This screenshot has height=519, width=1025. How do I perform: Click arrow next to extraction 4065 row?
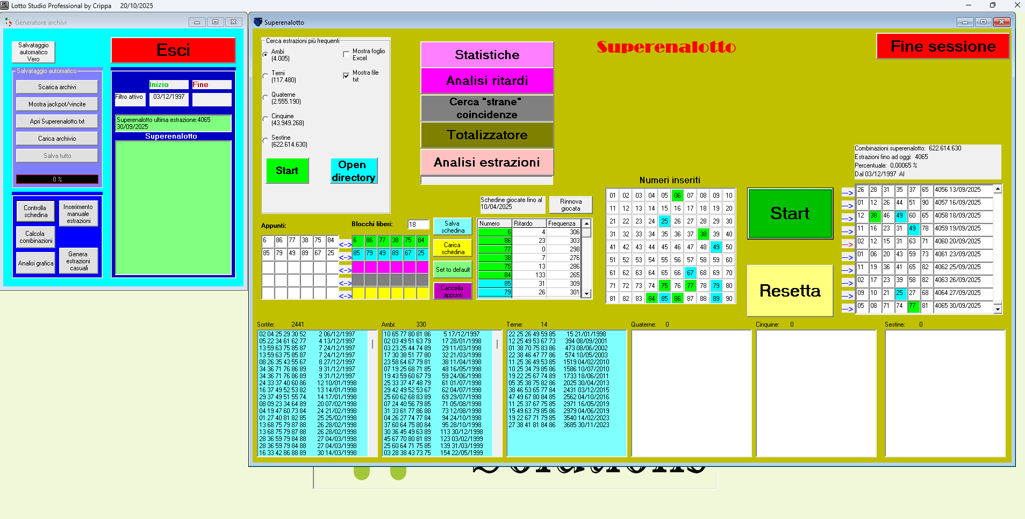pyautogui.click(x=847, y=309)
